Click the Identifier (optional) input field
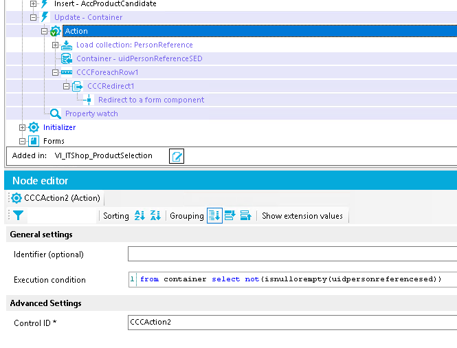 (292, 254)
